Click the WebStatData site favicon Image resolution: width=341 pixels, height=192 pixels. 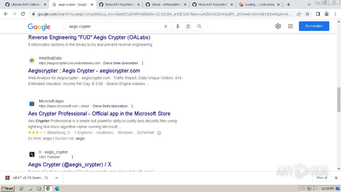[32, 61]
